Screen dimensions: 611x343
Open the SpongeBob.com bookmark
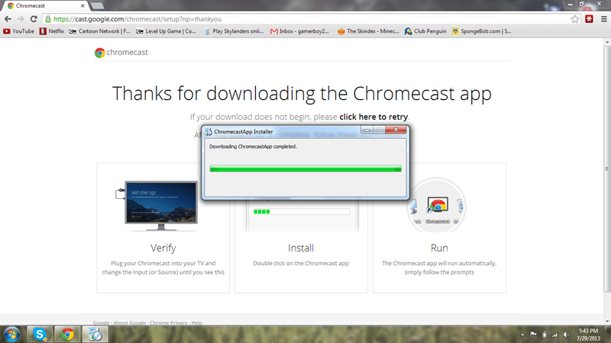point(482,31)
